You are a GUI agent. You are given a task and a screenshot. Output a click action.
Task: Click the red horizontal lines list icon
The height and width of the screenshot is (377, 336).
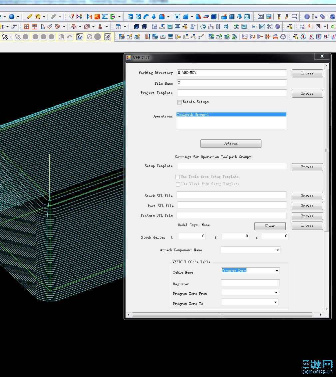35,27
